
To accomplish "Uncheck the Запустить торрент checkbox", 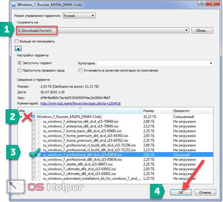I will coord(19,63).
